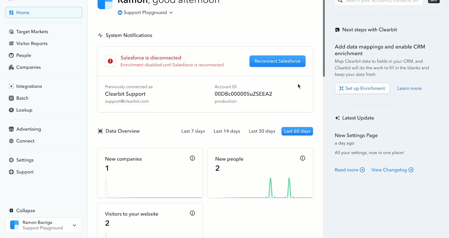Click the support@clearbit.com email text
Image resolution: width=449 pixels, height=238 pixels.
(x=127, y=101)
